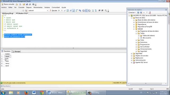Open the Conectar dropdown in Object Explorer
Viewport: 170px width, 95px height.
click(132, 13)
